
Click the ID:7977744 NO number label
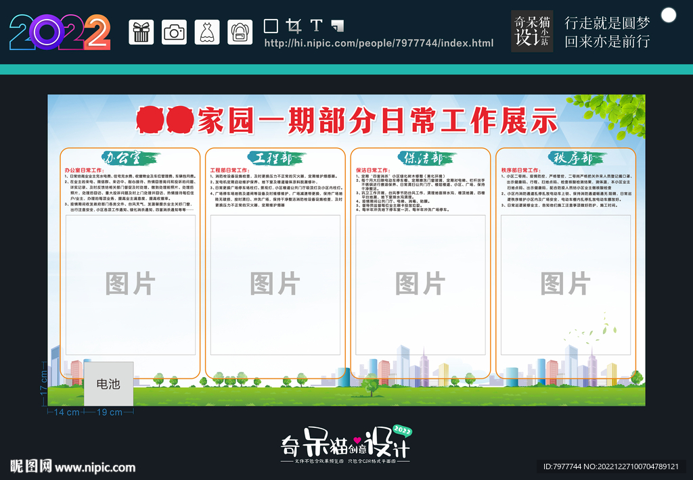(611, 466)
